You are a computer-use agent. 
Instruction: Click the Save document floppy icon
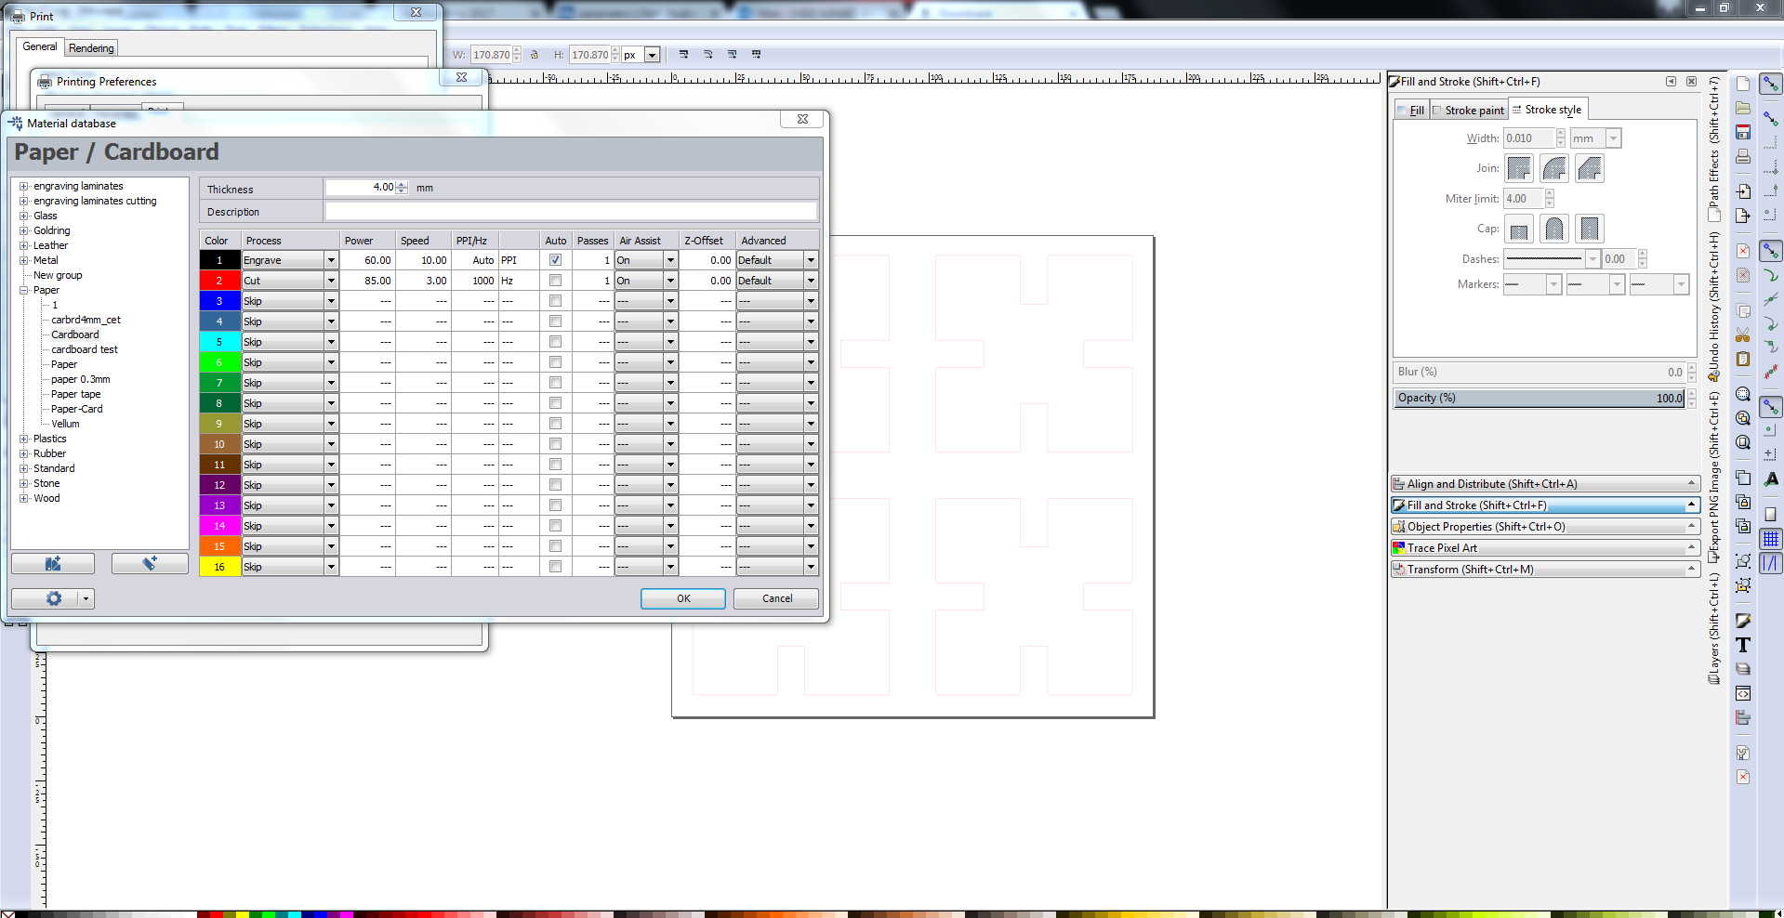coord(1743,132)
